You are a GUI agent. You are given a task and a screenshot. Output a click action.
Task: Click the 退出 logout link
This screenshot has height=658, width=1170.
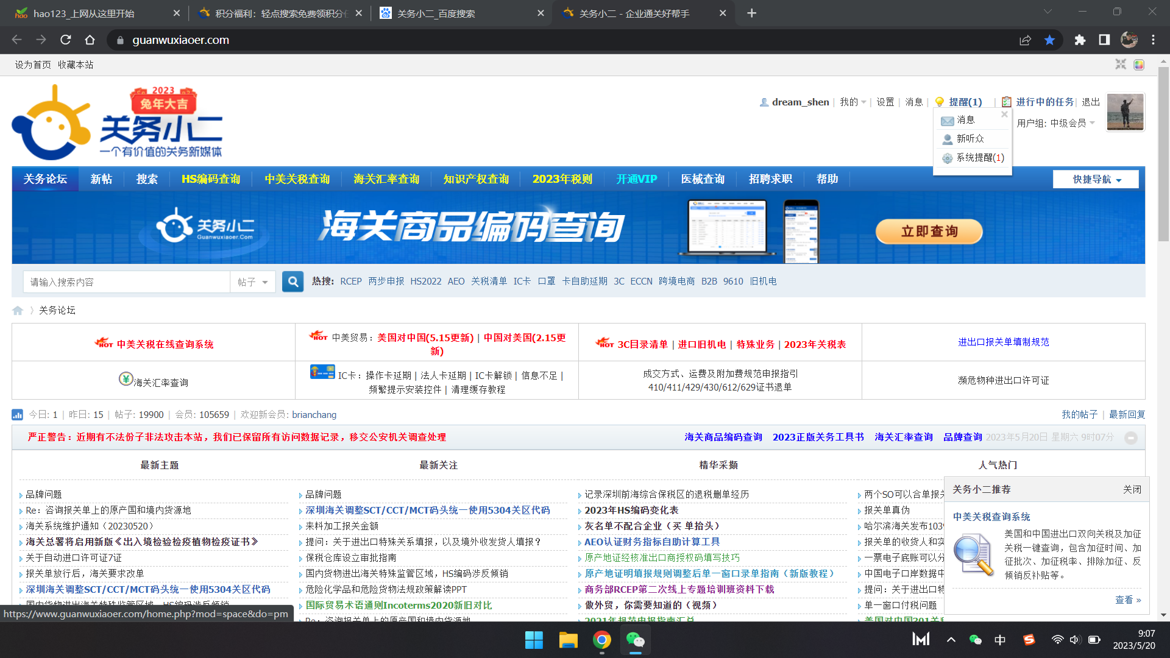coord(1091,102)
